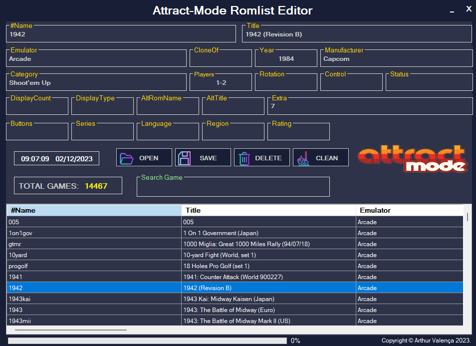Click title '10-yard Fight (World, set 1)'

tap(220, 255)
